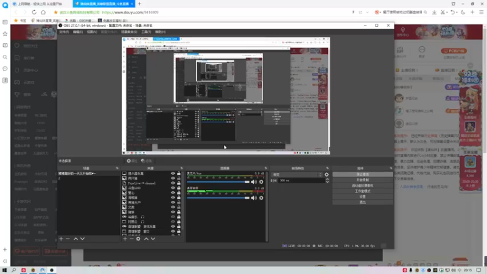
Task: Click duration stepper arrows beside 300 ms
Action: pyautogui.click(x=327, y=180)
